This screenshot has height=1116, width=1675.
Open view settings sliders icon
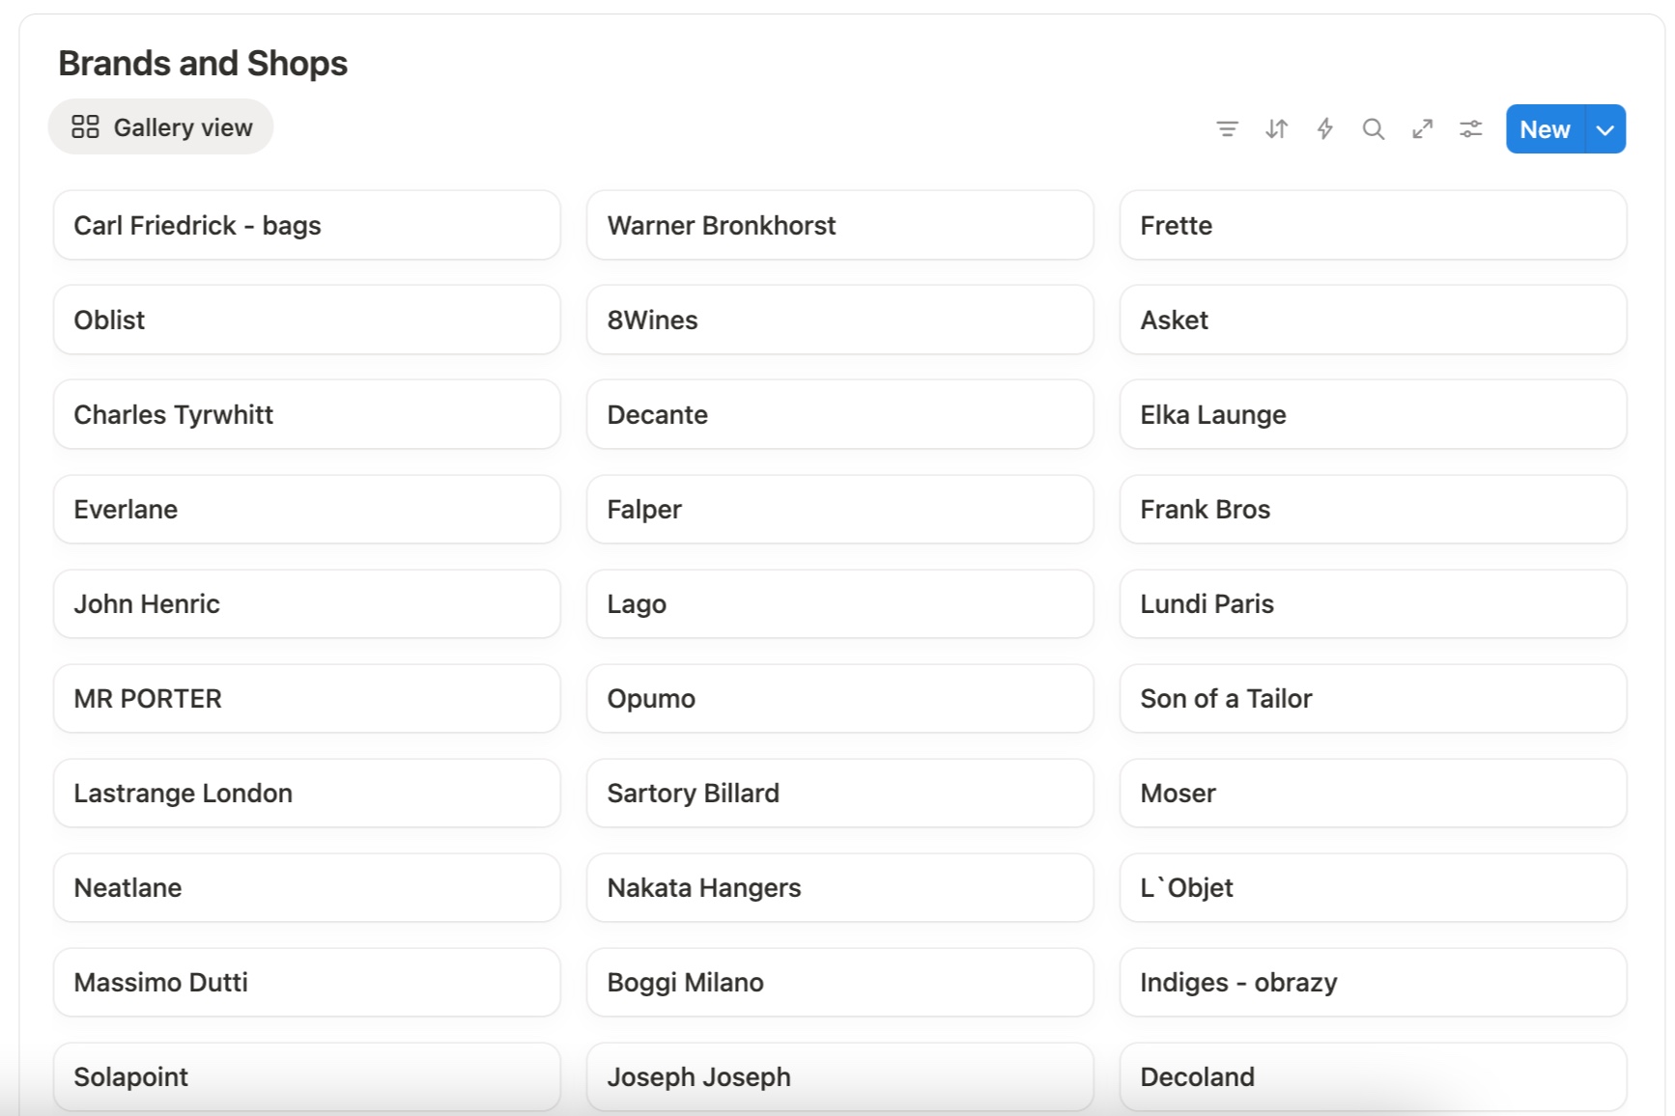click(x=1470, y=129)
